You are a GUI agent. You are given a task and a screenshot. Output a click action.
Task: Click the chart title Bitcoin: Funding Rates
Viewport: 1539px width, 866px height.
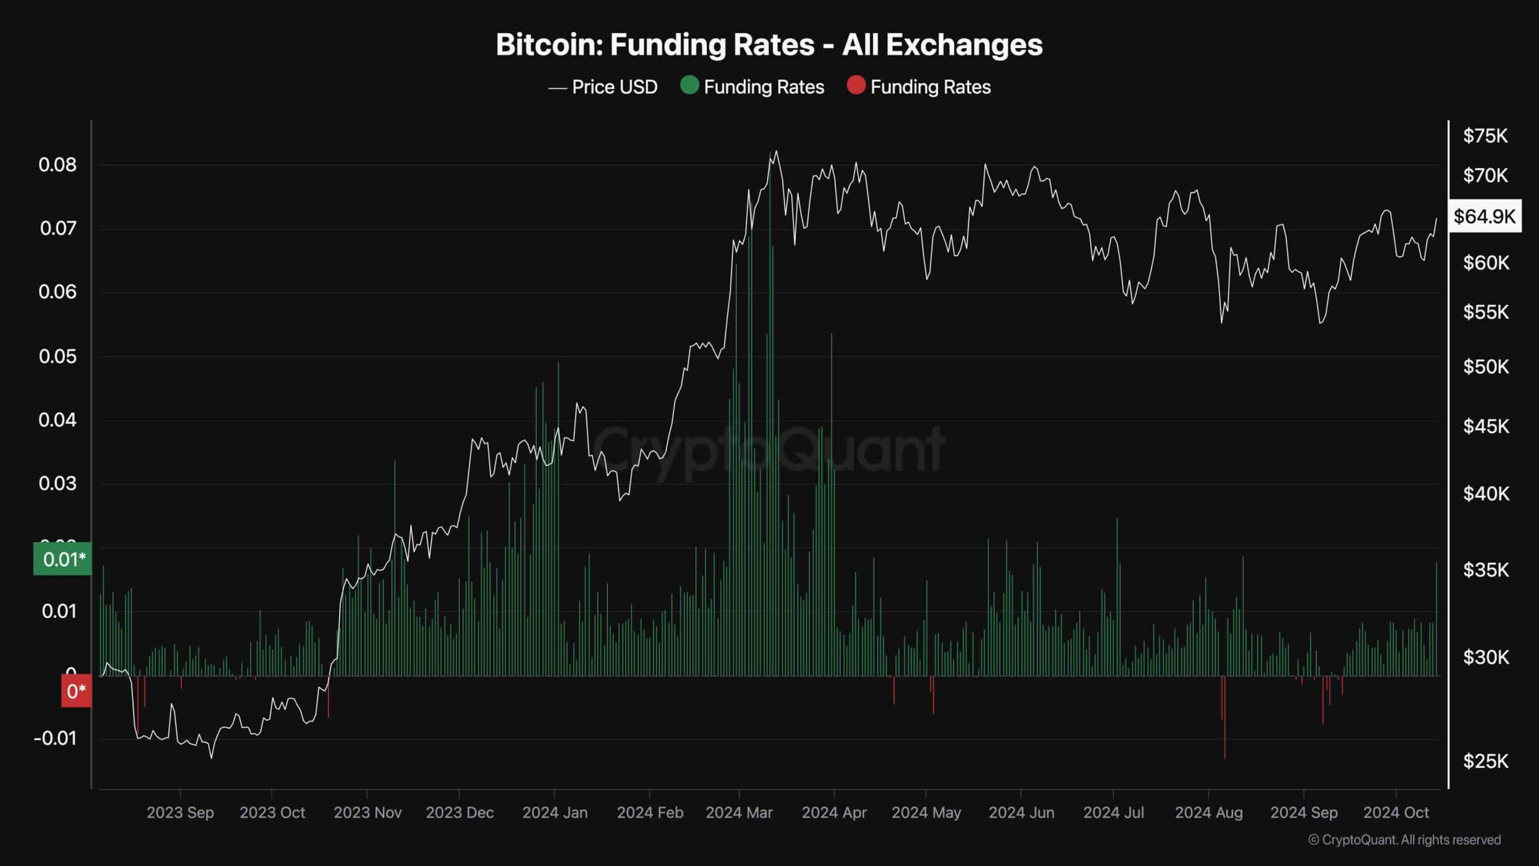pos(769,45)
